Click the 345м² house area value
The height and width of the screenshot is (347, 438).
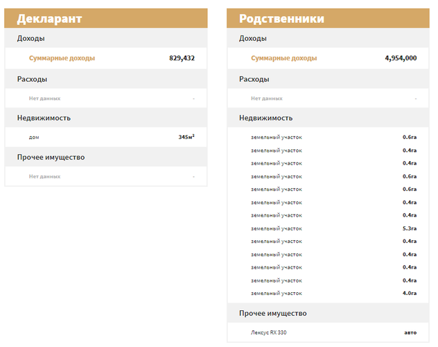point(186,137)
